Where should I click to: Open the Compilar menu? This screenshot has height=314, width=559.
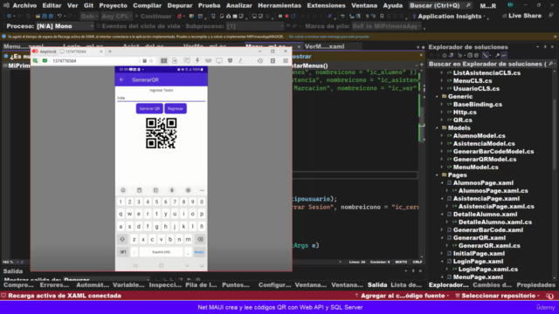click(x=148, y=6)
